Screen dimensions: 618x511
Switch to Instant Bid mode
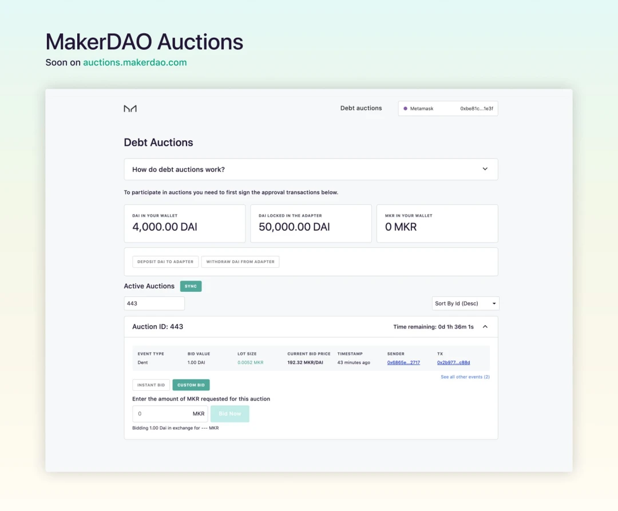[x=151, y=385]
